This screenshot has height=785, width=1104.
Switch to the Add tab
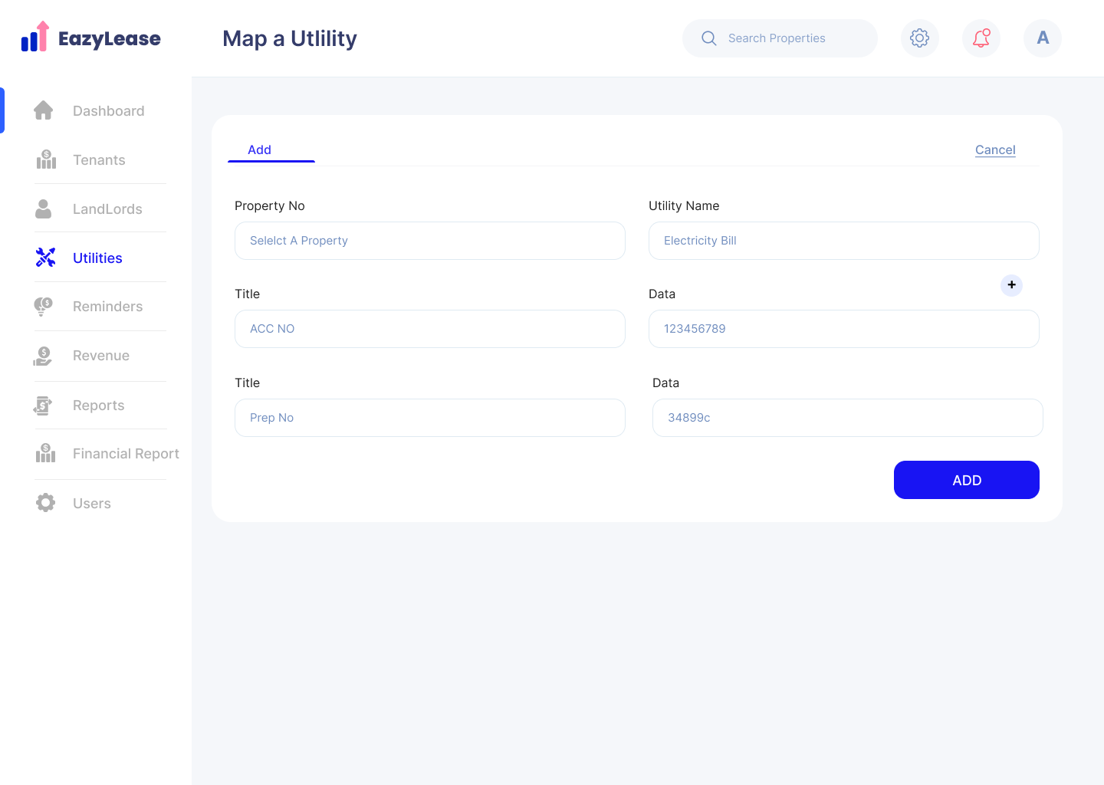tap(260, 149)
